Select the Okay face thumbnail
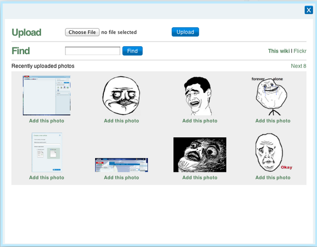This screenshot has width=317, height=247. point(273,153)
